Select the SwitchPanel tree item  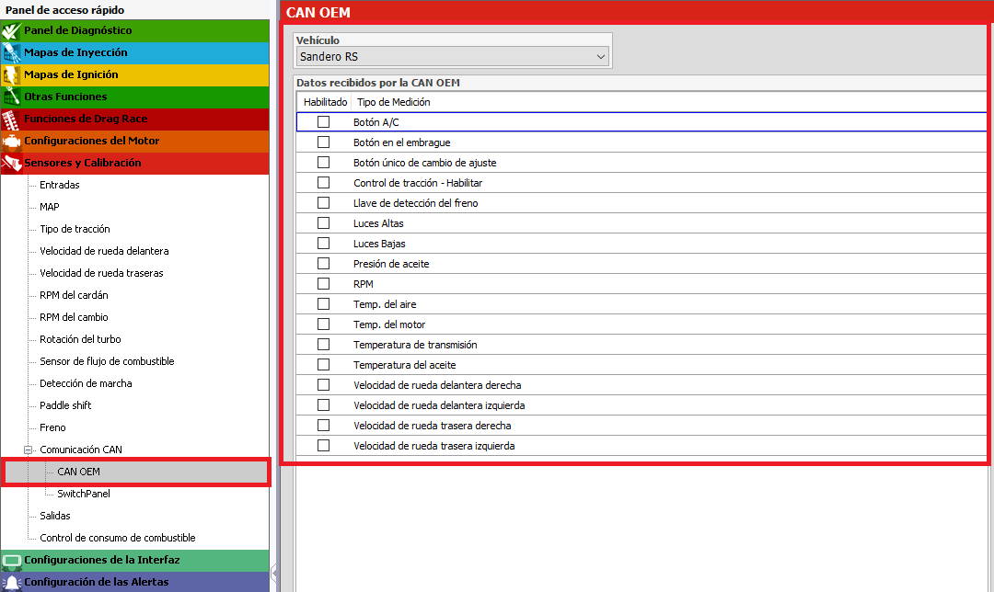pyautogui.click(x=84, y=494)
